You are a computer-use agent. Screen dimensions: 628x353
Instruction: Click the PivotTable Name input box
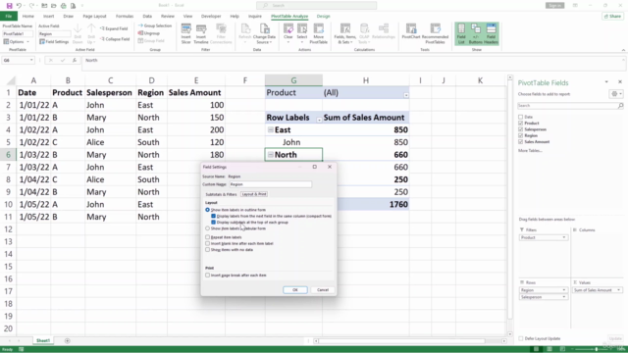(18, 34)
